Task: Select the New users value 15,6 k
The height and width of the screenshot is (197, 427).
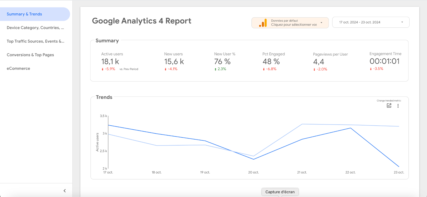Action: pos(174,62)
